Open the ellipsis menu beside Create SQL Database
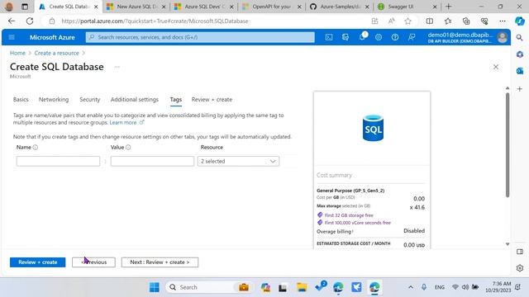 117,67
